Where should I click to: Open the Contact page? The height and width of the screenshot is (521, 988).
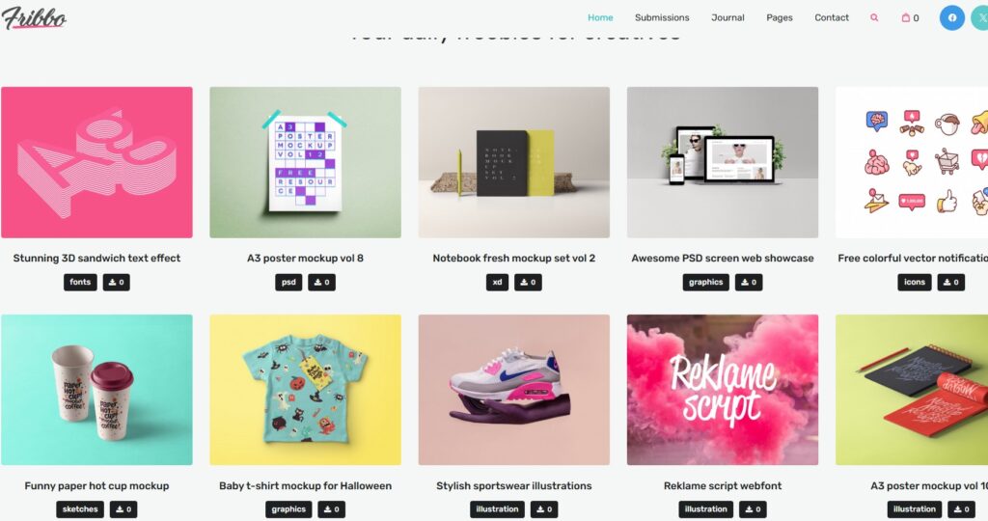pyautogui.click(x=832, y=17)
